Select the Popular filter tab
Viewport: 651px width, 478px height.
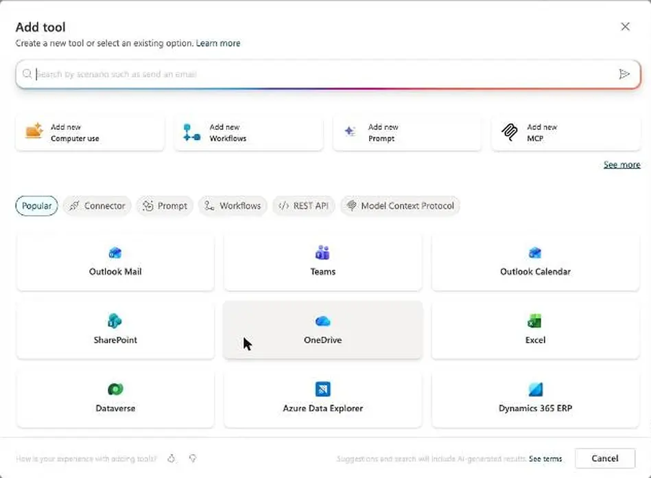click(x=36, y=206)
